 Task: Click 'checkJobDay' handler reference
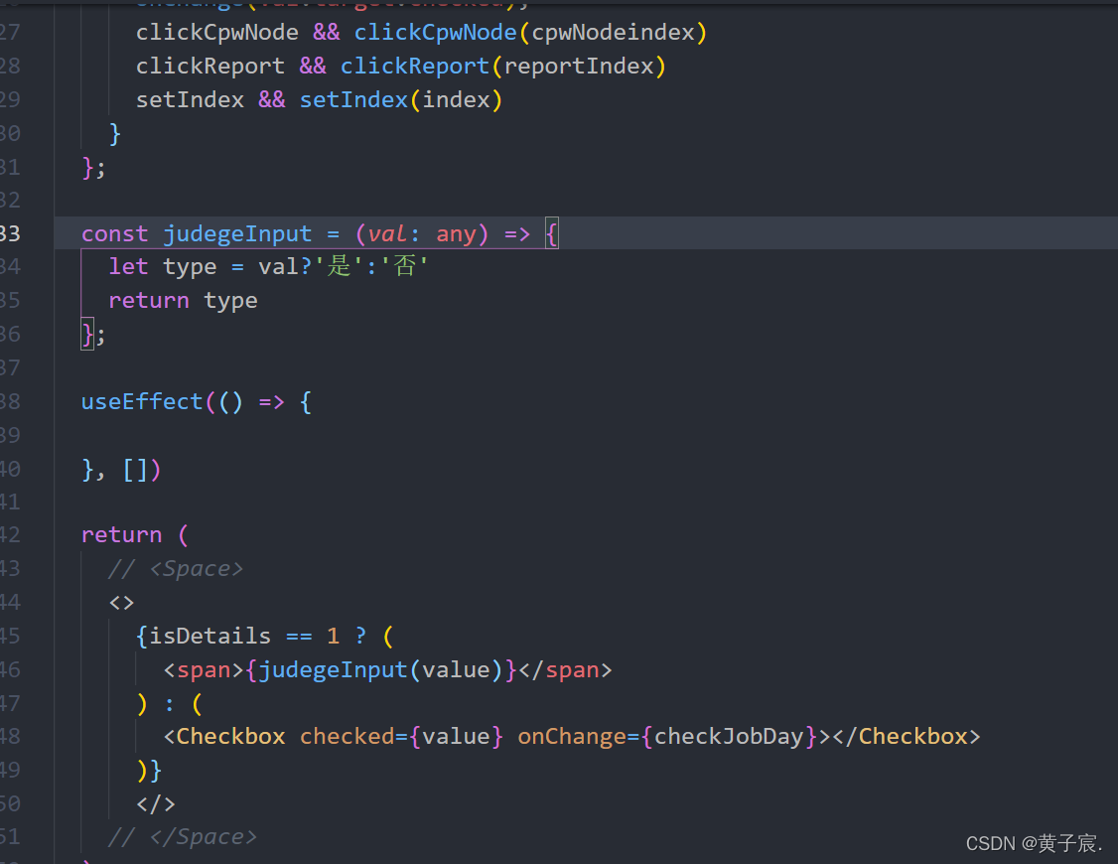click(729, 737)
